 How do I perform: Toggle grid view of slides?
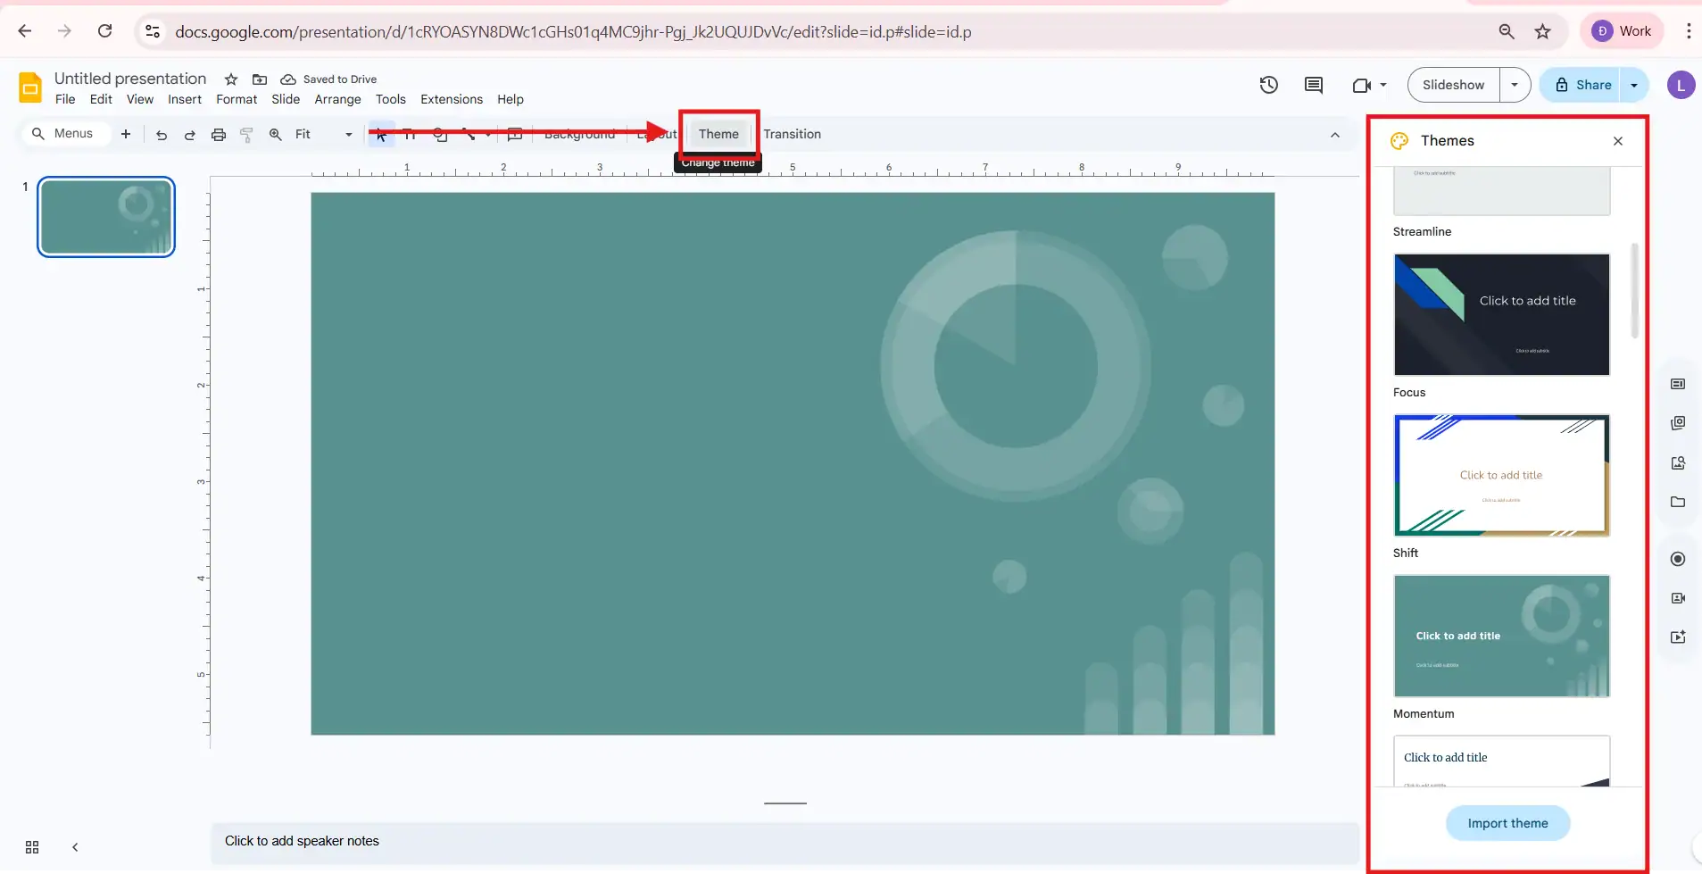click(32, 846)
